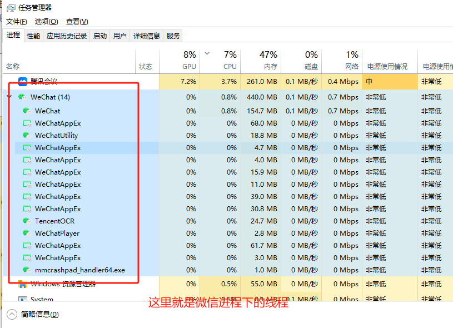Click the mmcrashpad_handler64.exe icon
The image size is (453, 328).
coord(27,270)
